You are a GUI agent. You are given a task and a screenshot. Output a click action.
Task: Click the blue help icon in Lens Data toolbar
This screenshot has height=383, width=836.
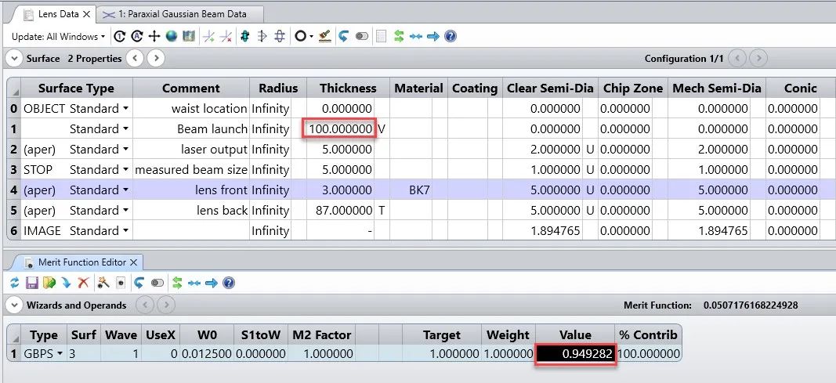(x=451, y=36)
